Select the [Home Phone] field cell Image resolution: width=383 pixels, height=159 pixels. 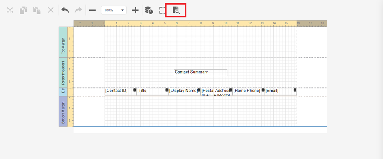coord(249,92)
